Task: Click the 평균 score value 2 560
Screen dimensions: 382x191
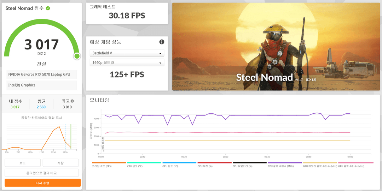Action: pos(41,107)
